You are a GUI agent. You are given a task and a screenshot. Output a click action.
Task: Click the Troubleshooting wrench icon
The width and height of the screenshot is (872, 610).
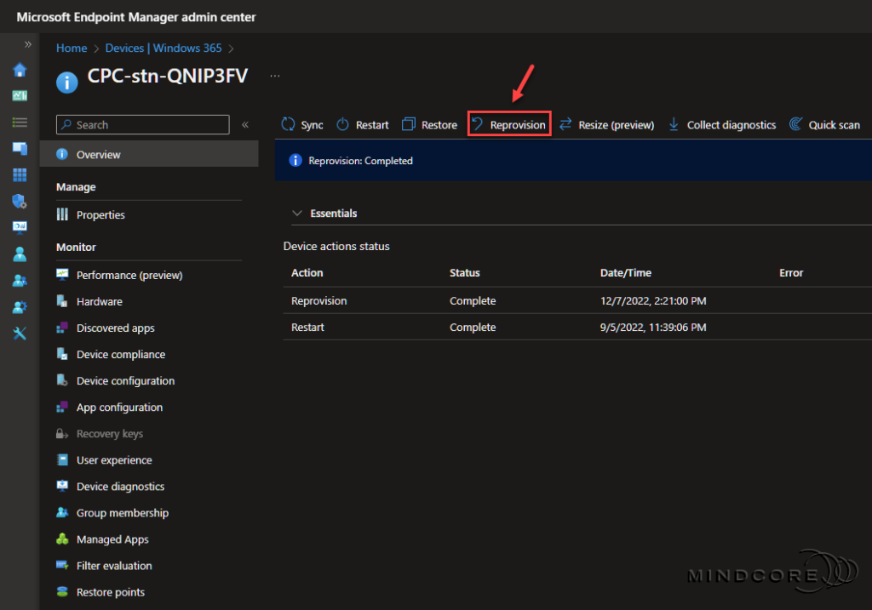(x=19, y=332)
